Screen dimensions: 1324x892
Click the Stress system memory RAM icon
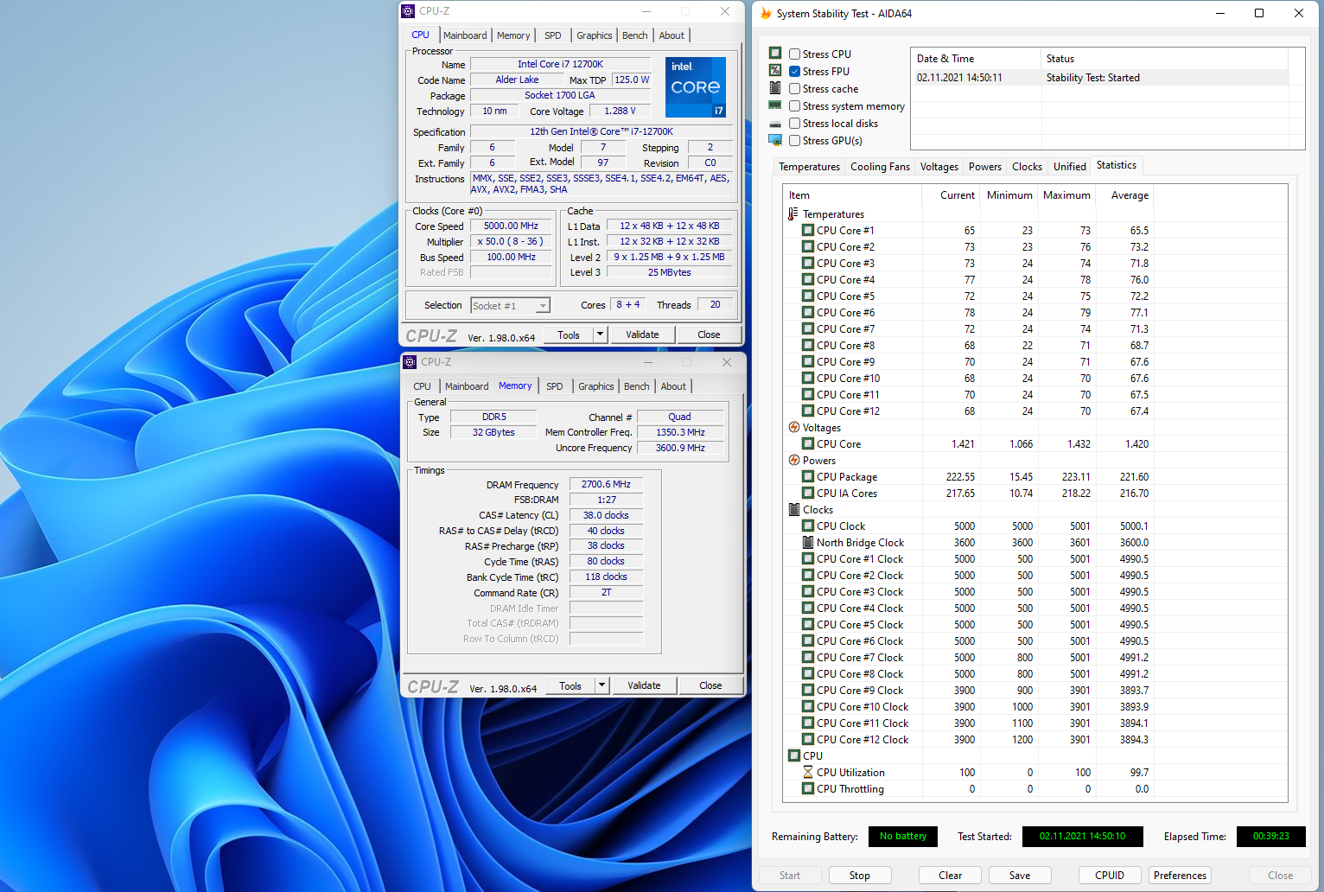(x=775, y=105)
